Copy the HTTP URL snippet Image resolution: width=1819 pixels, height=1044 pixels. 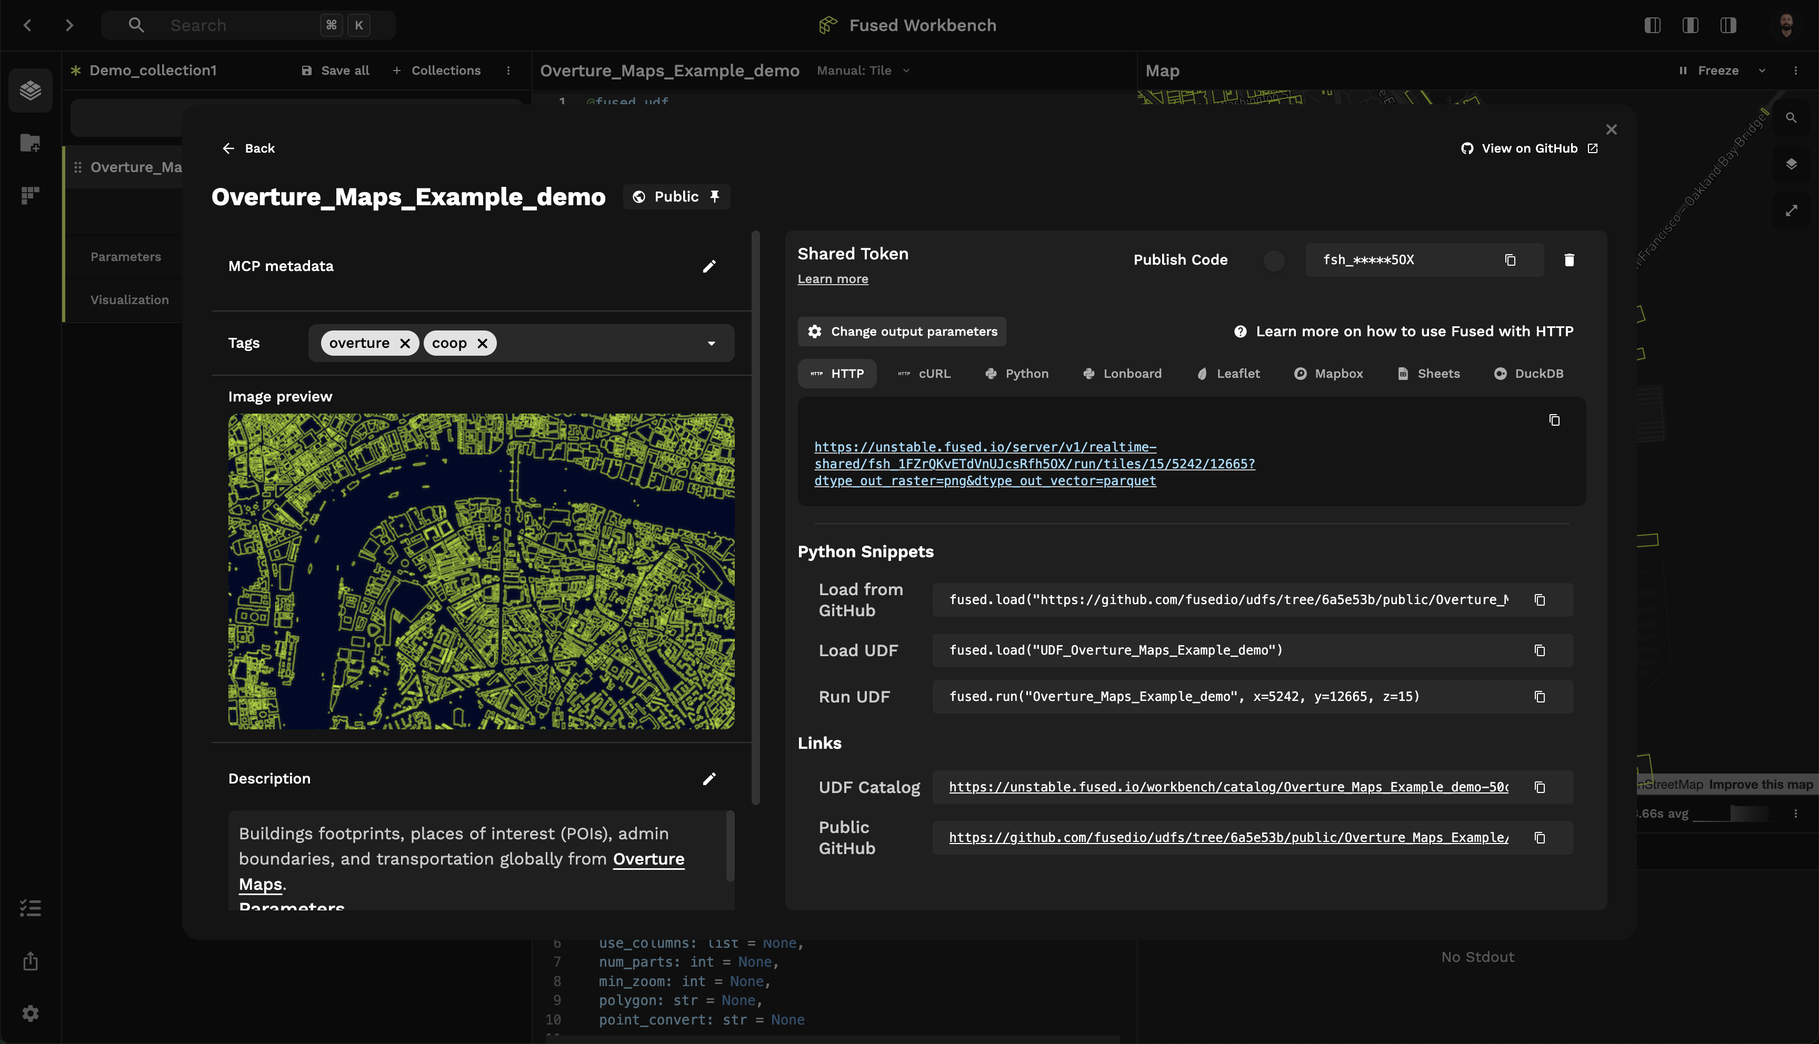coord(1554,420)
